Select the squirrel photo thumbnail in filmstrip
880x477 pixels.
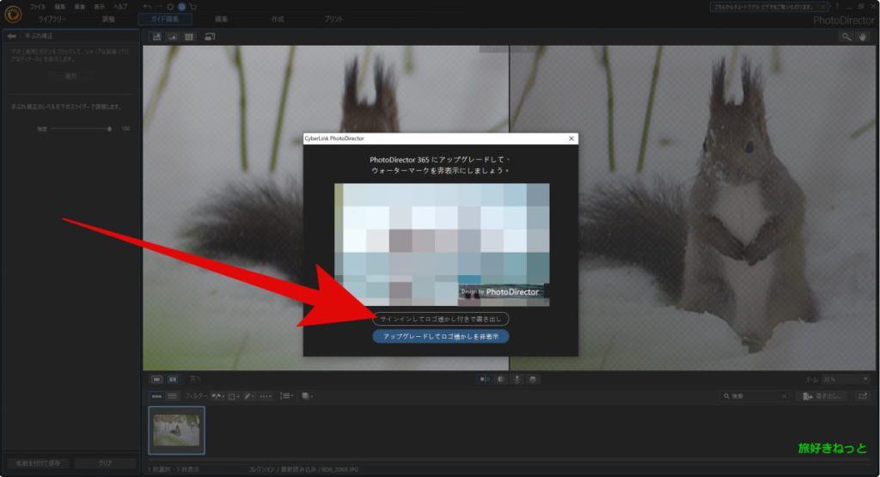click(x=177, y=431)
